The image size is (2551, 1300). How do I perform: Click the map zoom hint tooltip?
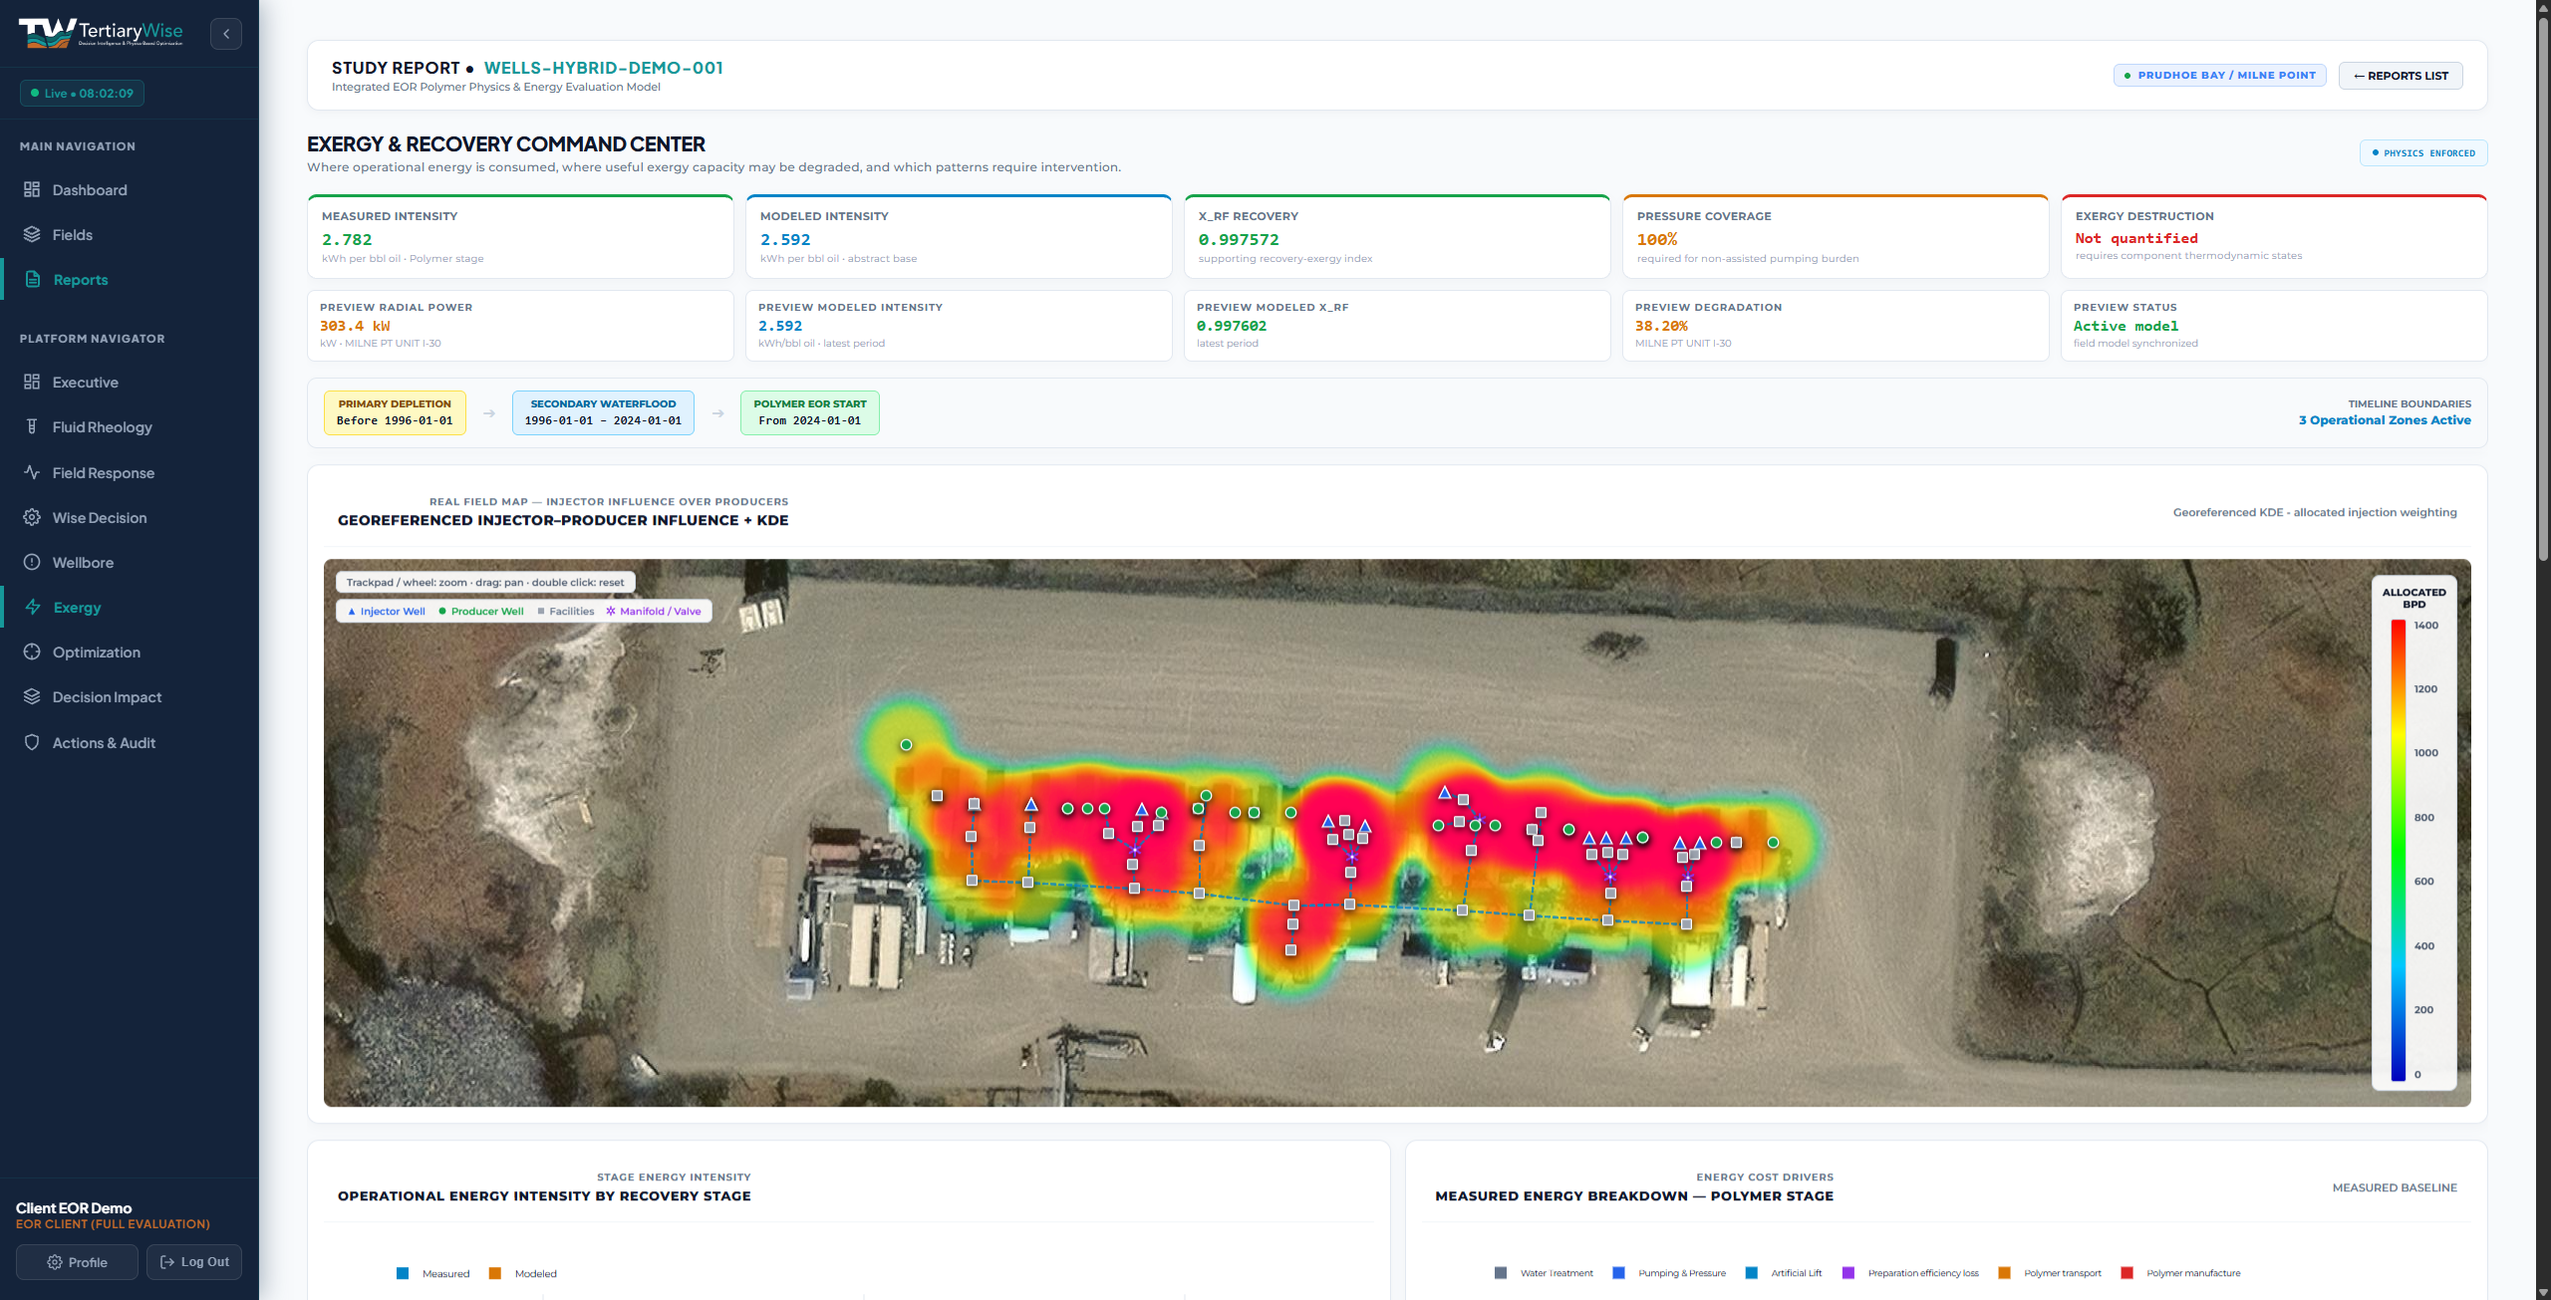tap(485, 583)
